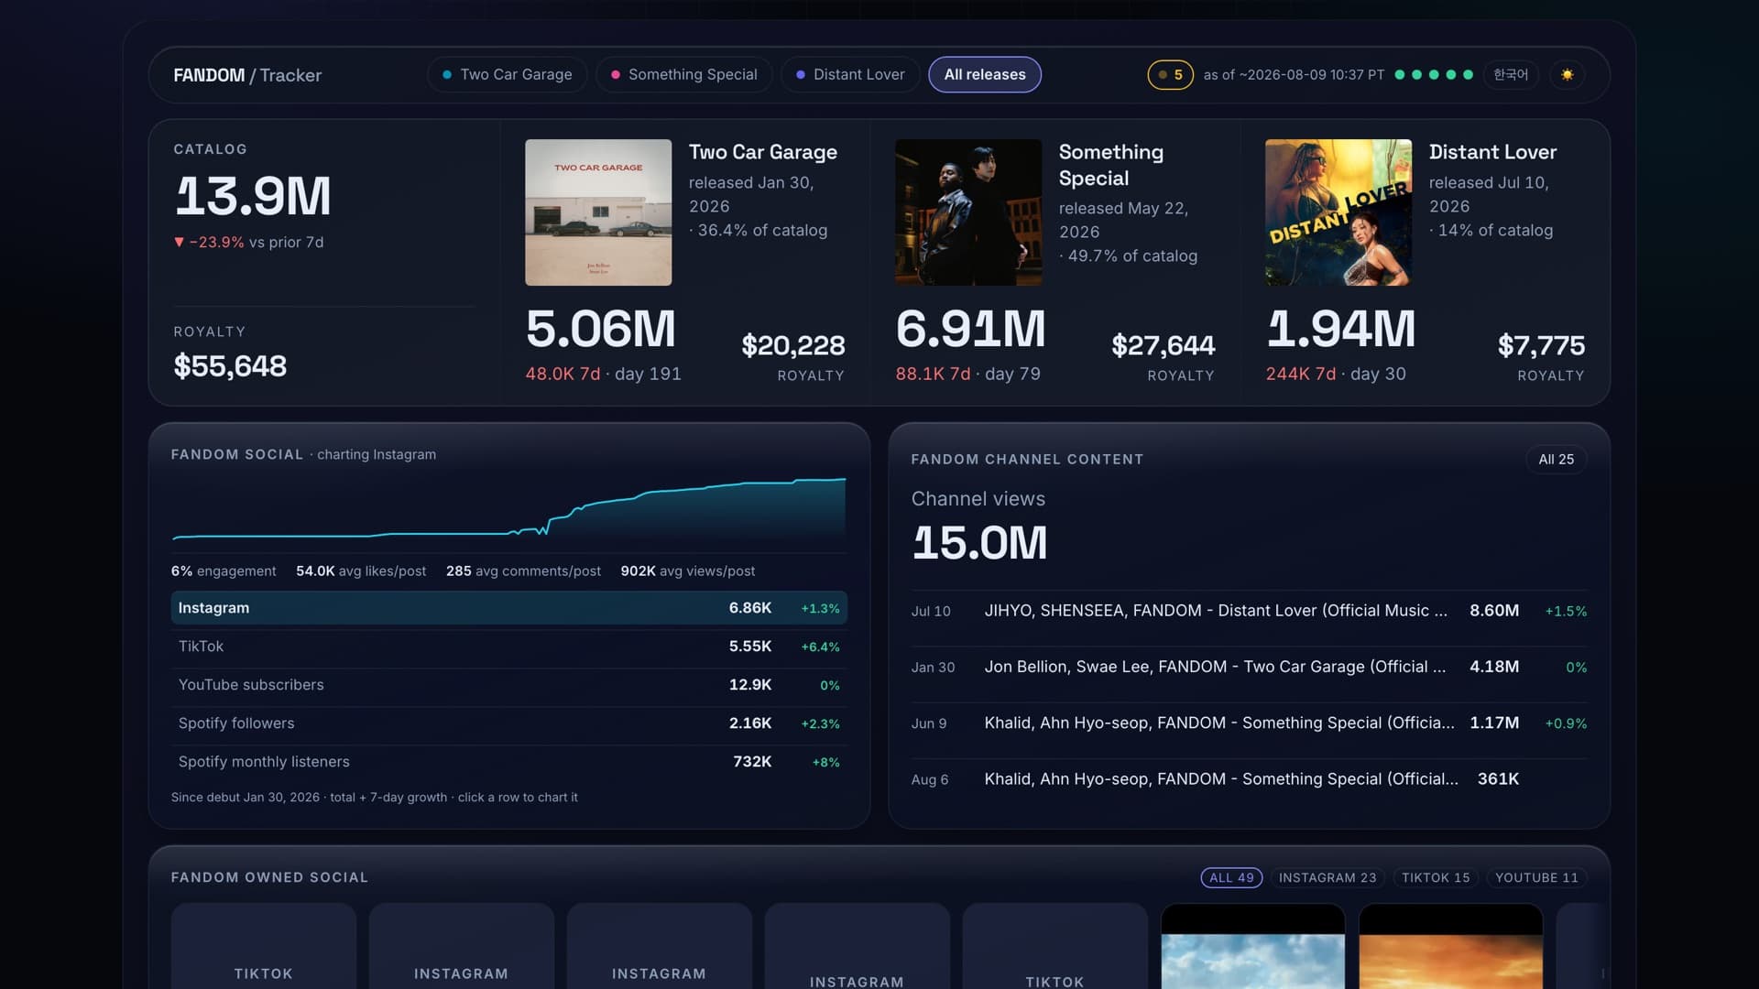This screenshot has height=989, width=1759.
Task: Click the $7,775 royalty amount
Action: pos(1541,345)
